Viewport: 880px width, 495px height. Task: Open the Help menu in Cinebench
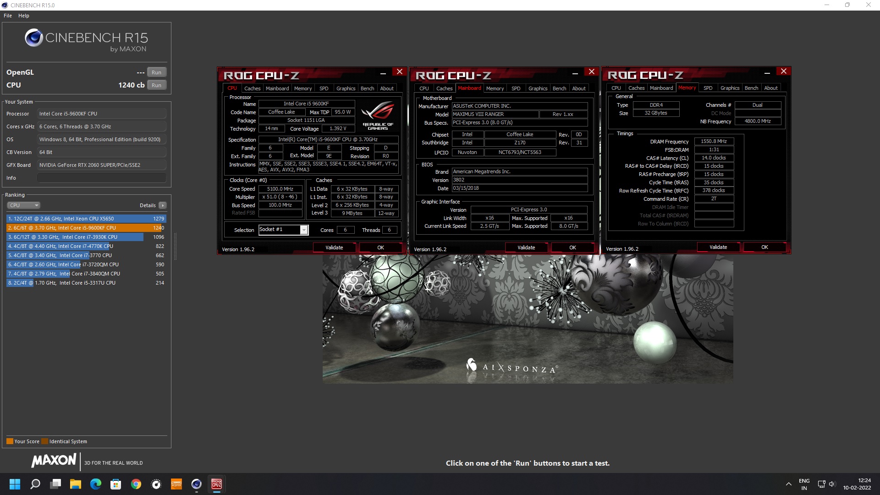24,16
